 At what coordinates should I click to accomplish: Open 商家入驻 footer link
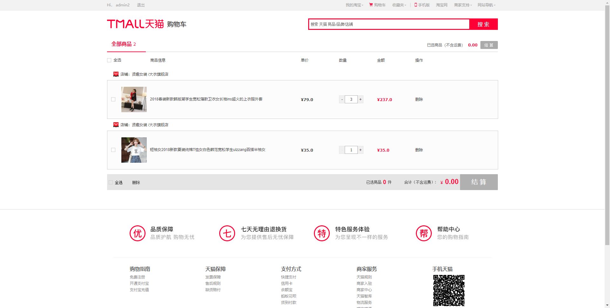[x=364, y=284]
